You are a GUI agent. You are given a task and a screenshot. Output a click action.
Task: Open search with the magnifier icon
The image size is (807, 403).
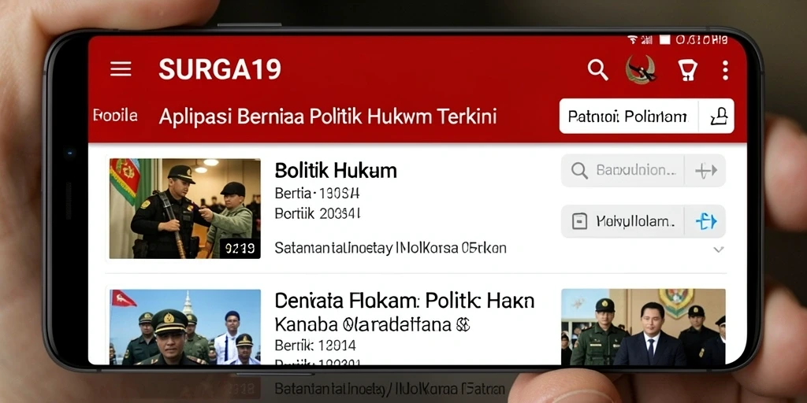tap(597, 70)
